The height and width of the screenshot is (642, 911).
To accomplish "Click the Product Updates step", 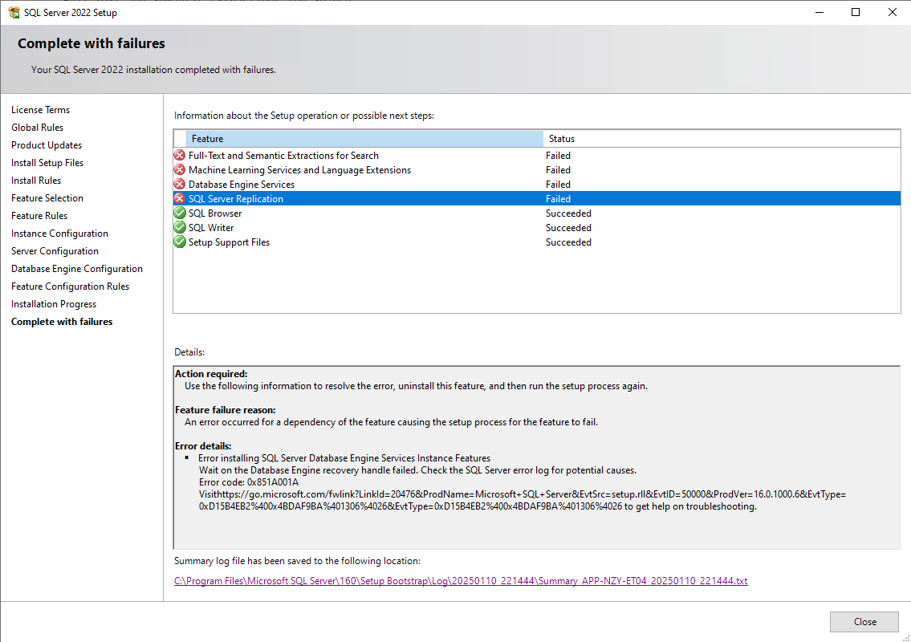I will pyautogui.click(x=47, y=145).
